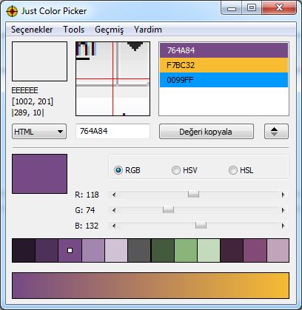Pick the medium green palette swatch
Screen dimensions: 302x310
pyautogui.click(x=186, y=250)
